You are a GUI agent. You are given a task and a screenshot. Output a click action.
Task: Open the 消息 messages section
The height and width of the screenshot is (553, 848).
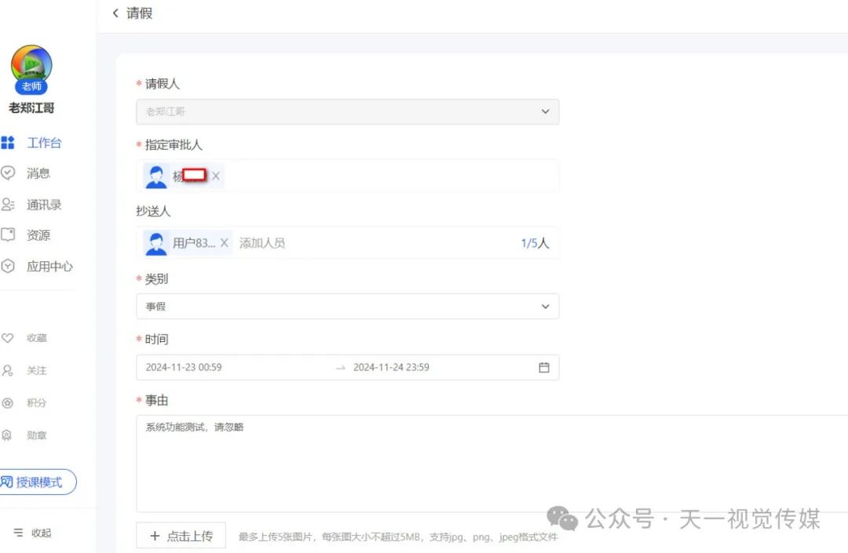coord(38,173)
